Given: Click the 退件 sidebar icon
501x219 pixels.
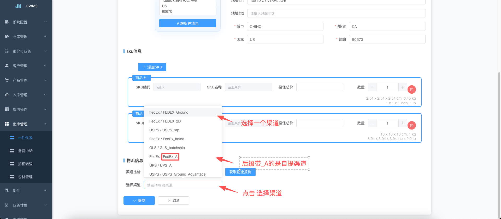Looking at the screenshot, I should (7, 191).
